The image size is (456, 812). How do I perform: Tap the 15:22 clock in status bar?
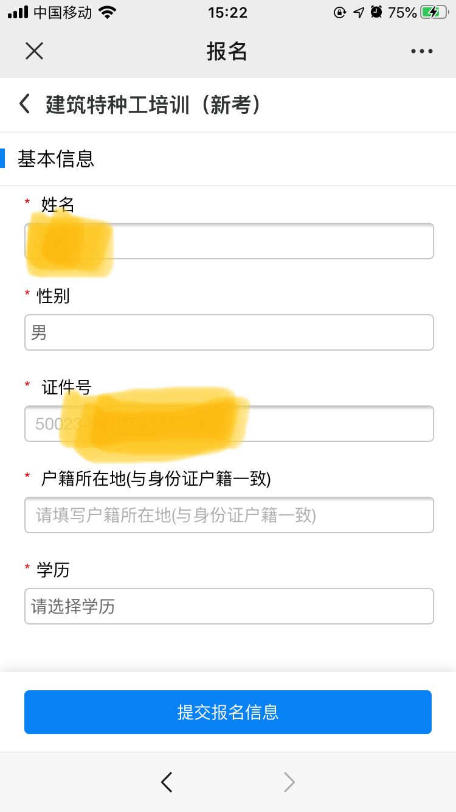click(227, 12)
